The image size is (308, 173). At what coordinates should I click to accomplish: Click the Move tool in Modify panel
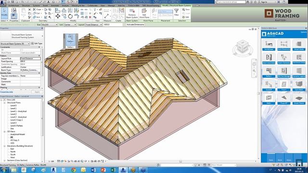pos(58,16)
